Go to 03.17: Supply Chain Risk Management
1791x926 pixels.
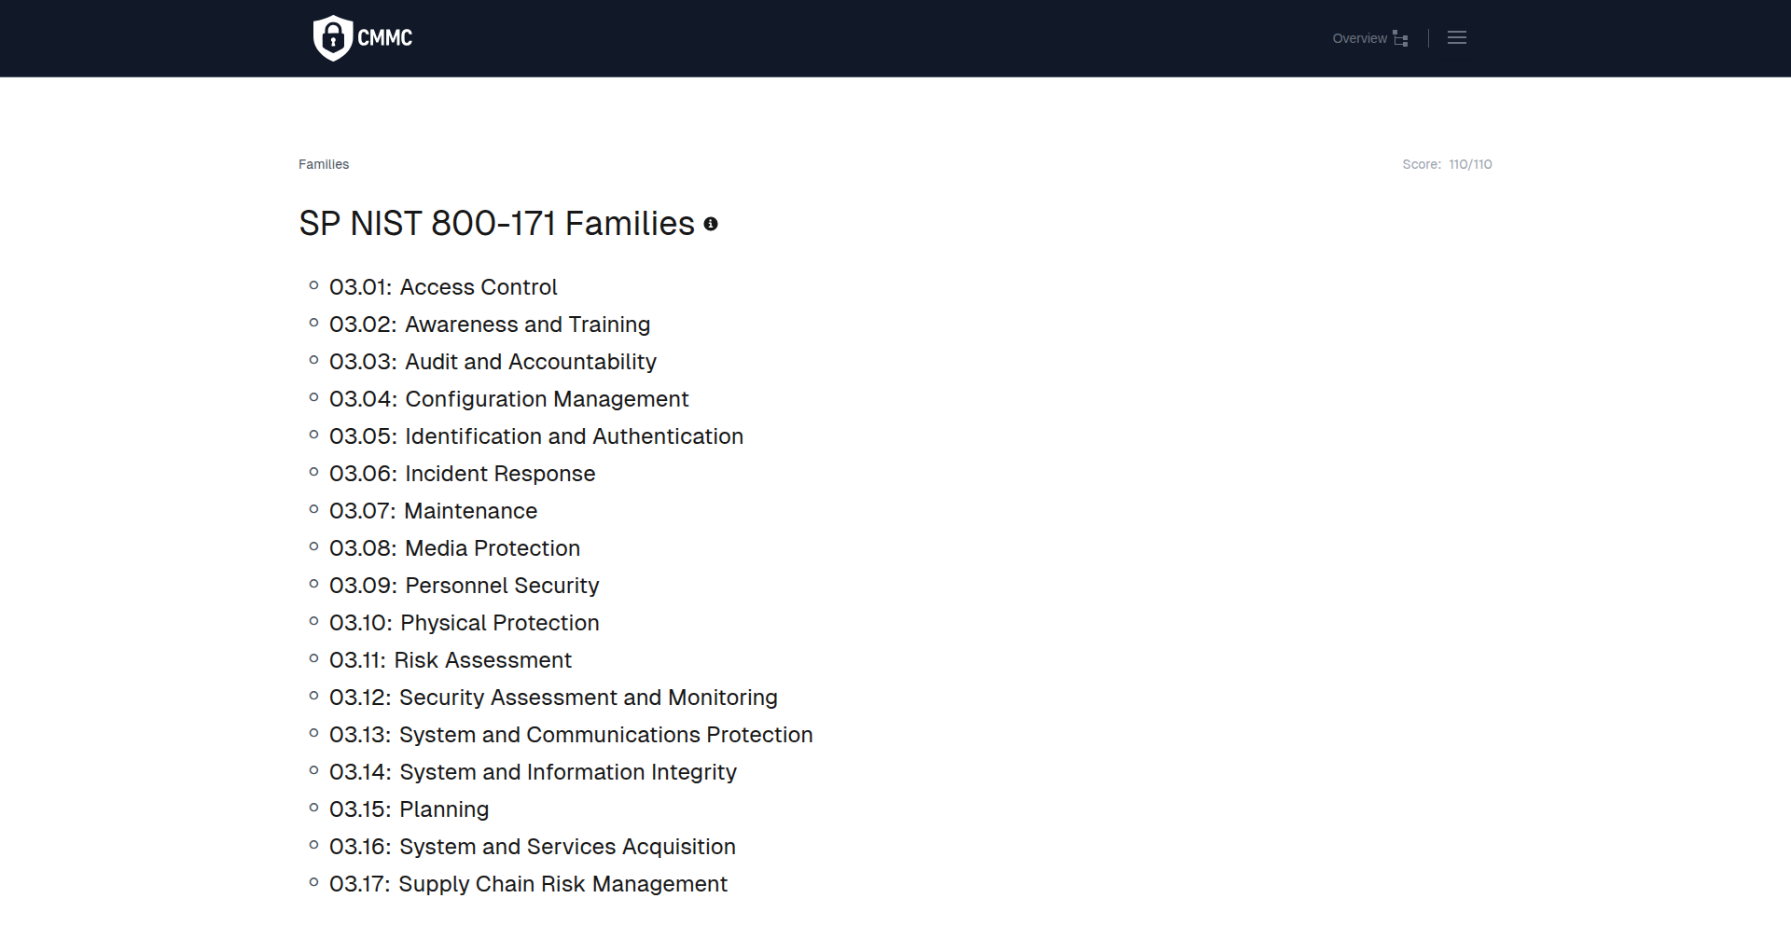tap(528, 884)
